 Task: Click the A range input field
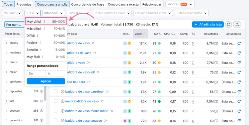pyautogui.click(x=55, y=73)
